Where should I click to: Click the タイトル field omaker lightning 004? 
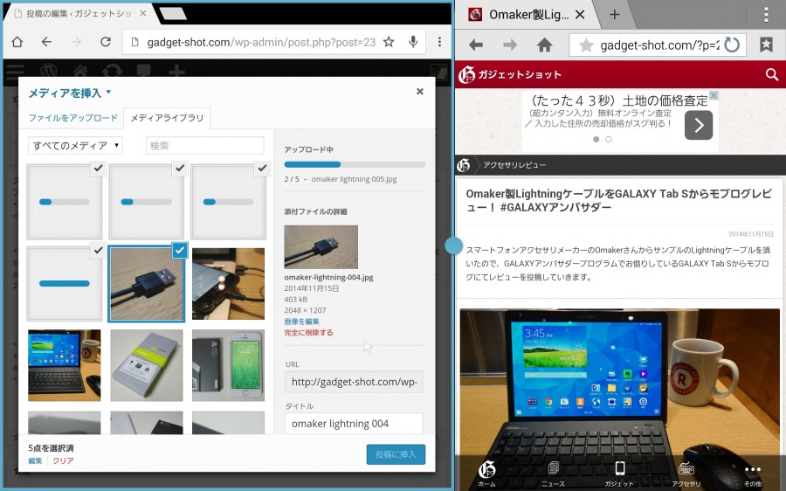click(x=354, y=424)
